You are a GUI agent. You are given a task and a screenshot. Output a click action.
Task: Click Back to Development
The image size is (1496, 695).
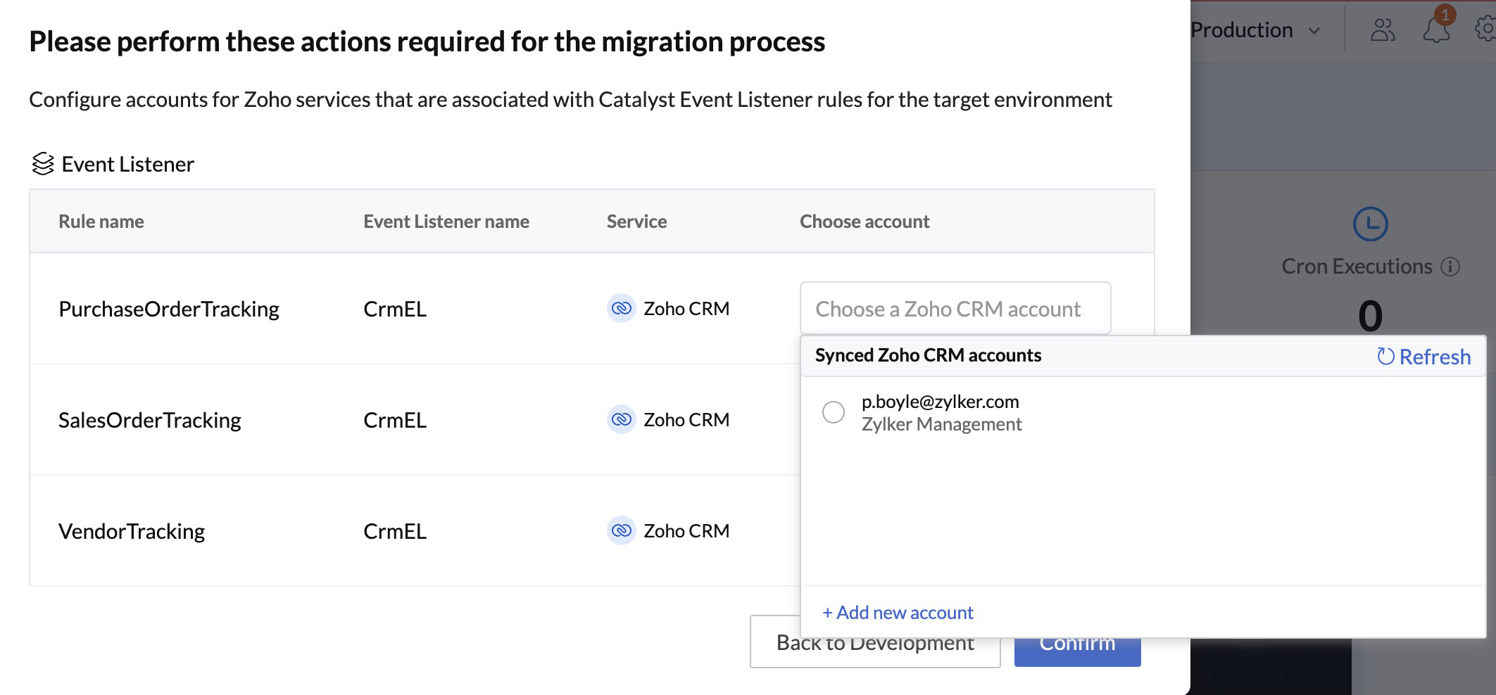874,642
